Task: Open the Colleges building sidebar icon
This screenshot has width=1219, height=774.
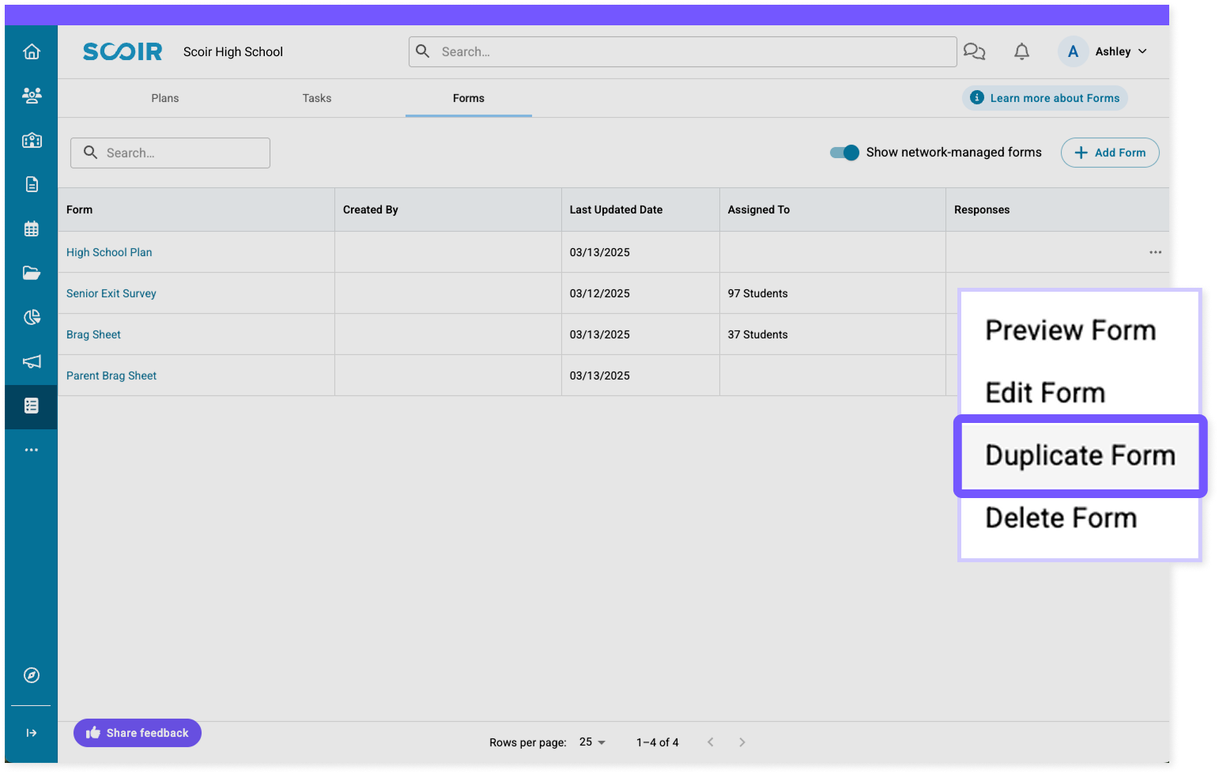Action: [x=32, y=140]
